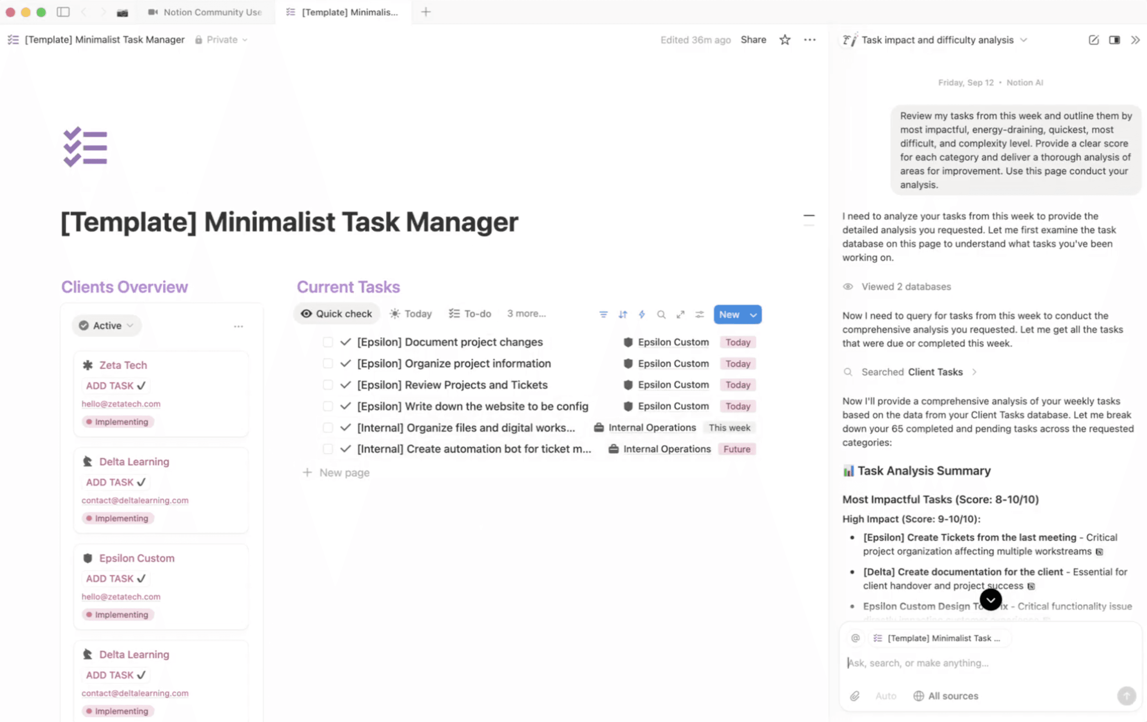Check the '[Epsilon] Document project changes' checkbox

pos(328,342)
